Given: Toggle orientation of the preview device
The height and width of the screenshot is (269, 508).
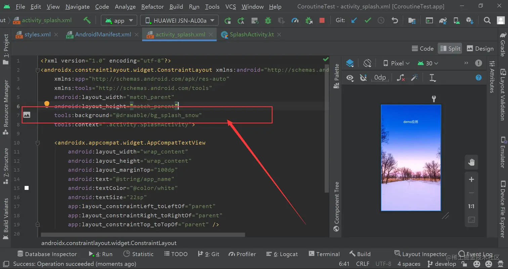Looking at the screenshot, I should (367, 63).
